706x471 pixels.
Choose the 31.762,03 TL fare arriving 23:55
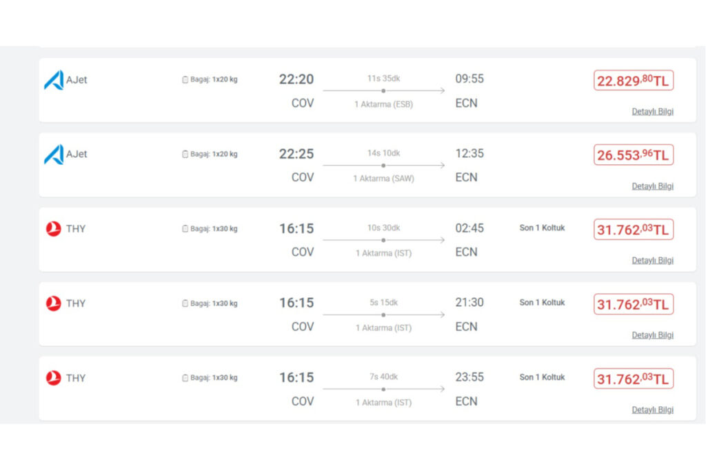(634, 379)
